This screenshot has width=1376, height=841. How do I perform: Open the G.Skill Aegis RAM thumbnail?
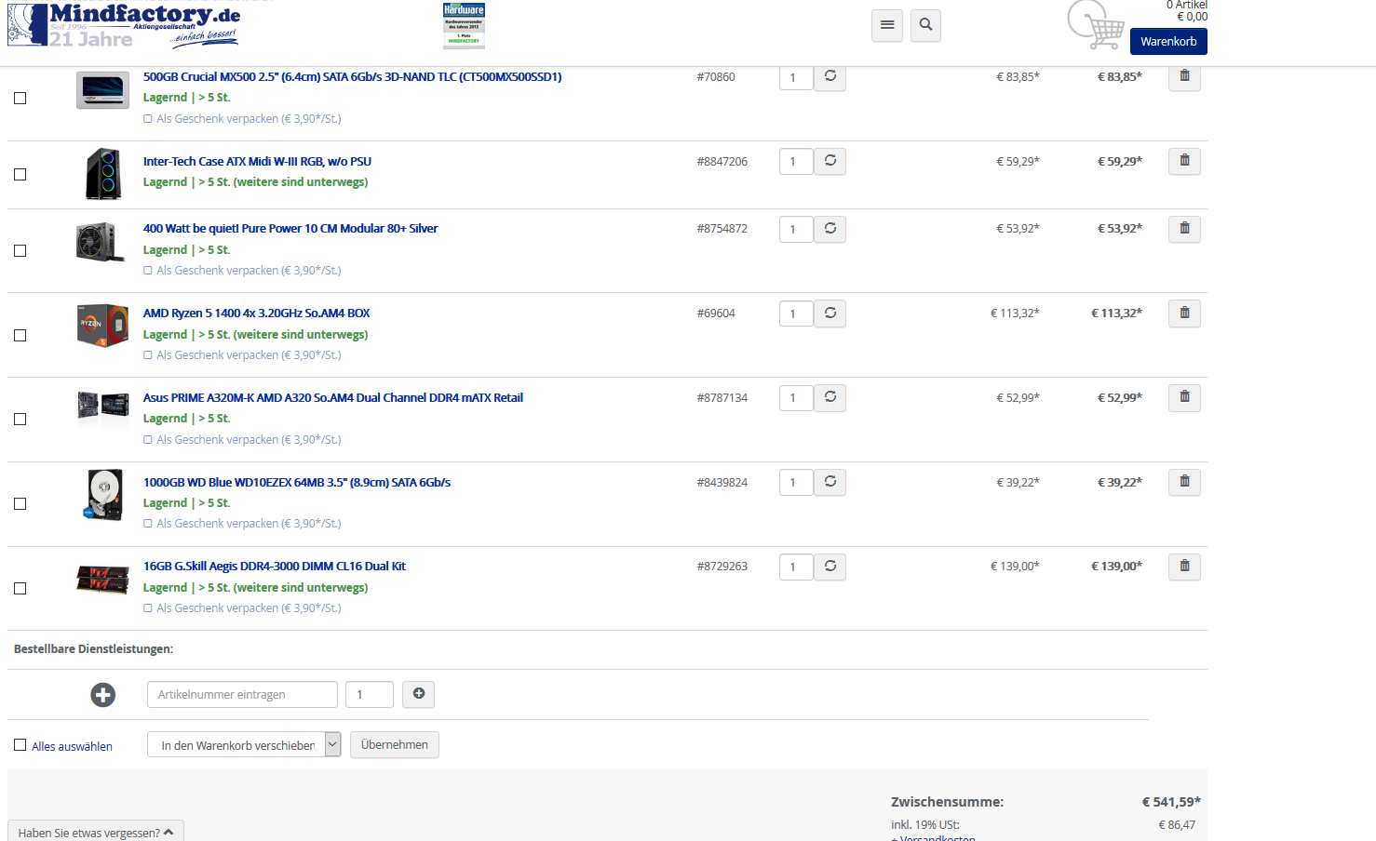click(x=102, y=580)
